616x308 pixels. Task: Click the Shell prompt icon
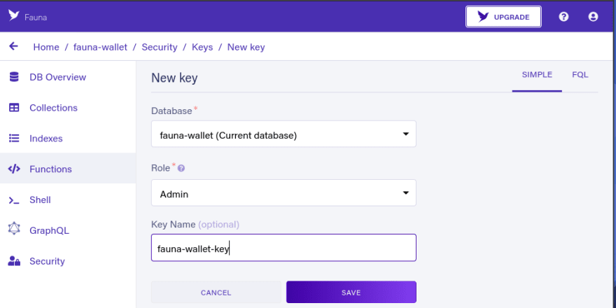coord(14,200)
